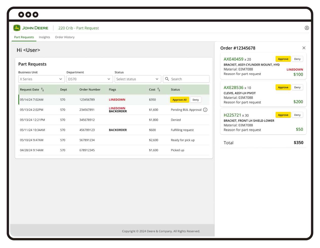The image size is (320, 248).
Task: Click the red LINEDOWN flag for order 123456789
Action: click(x=117, y=100)
